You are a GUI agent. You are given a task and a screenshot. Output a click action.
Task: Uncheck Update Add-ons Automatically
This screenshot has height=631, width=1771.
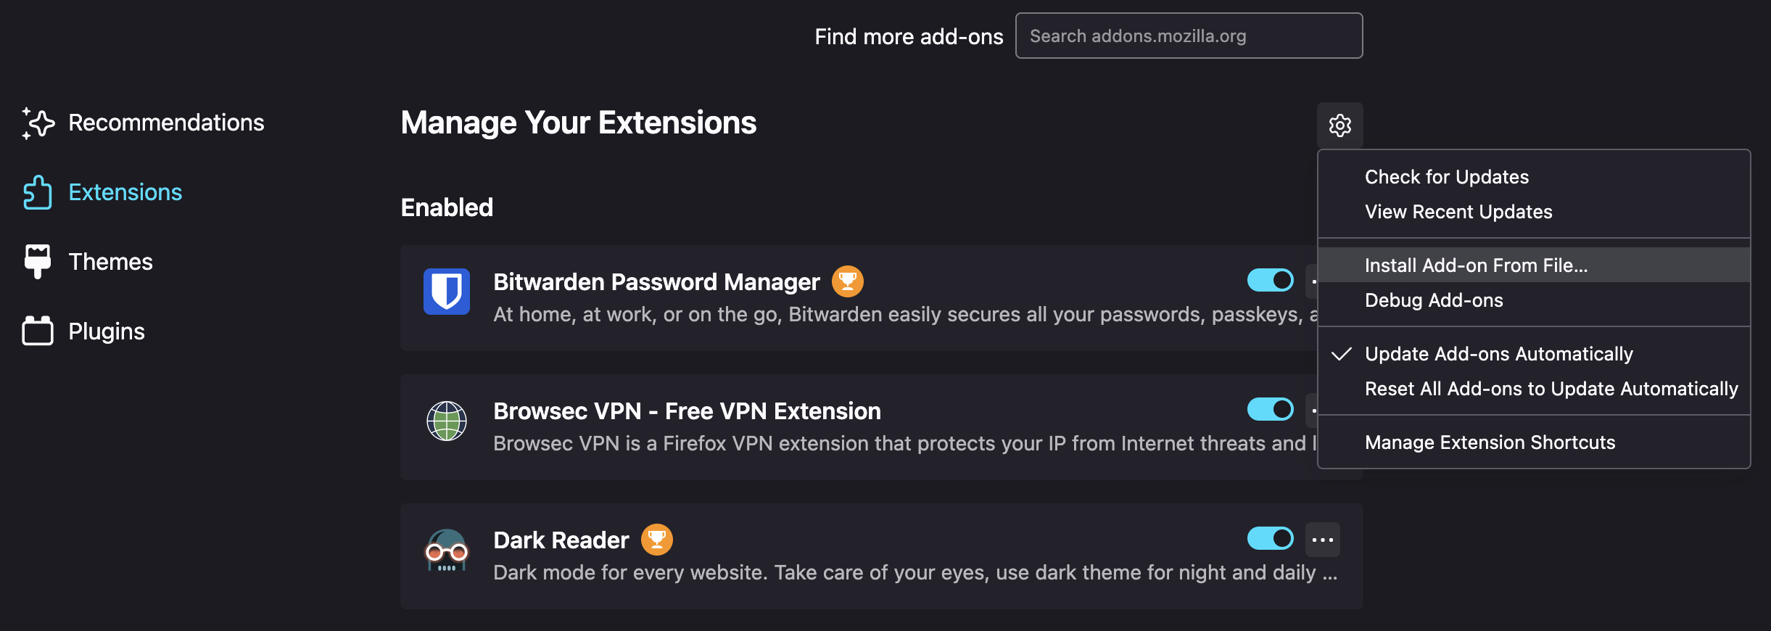1498,354
